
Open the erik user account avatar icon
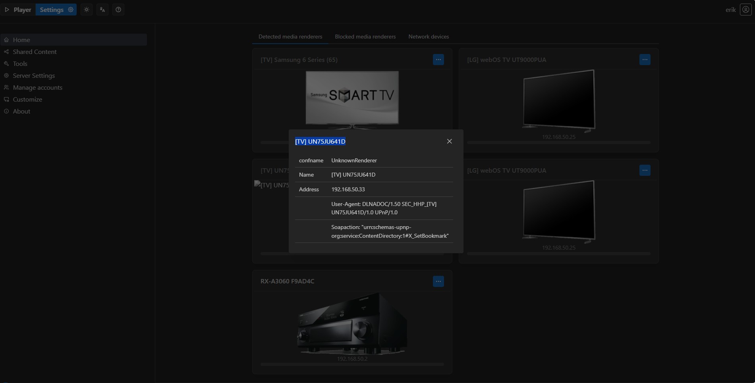(x=745, y=10)
